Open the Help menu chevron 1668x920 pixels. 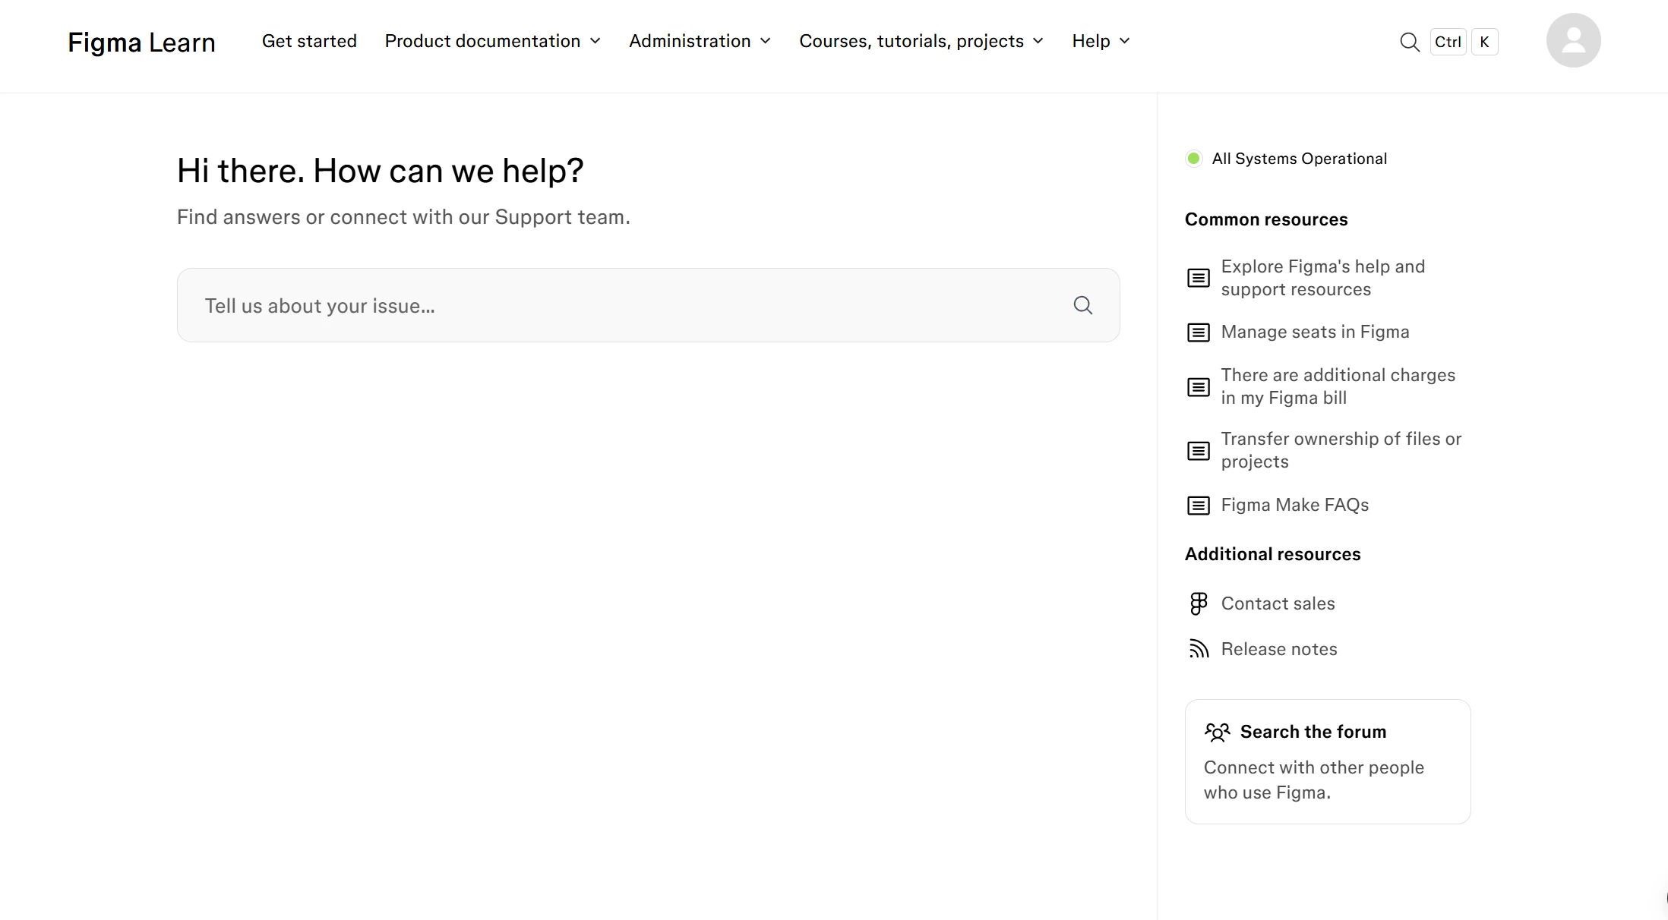(x=1125, y=41)
